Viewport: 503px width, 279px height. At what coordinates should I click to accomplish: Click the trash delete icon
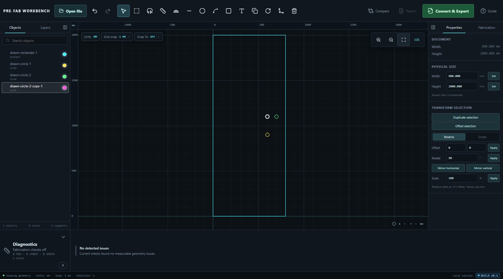pos(294,11)
